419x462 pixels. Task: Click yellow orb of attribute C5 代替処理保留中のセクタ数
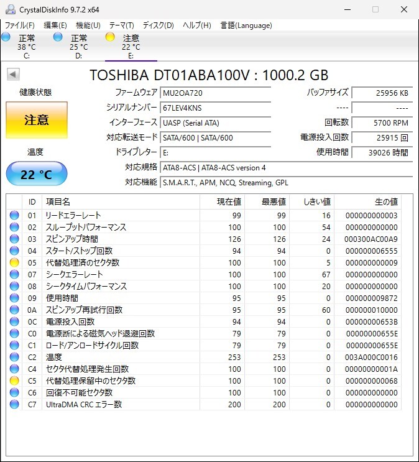pos(14,381)
